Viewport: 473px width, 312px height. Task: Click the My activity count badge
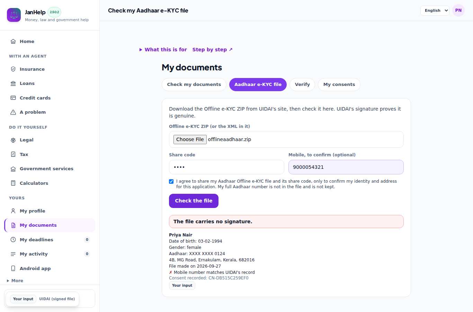point(87,254)
